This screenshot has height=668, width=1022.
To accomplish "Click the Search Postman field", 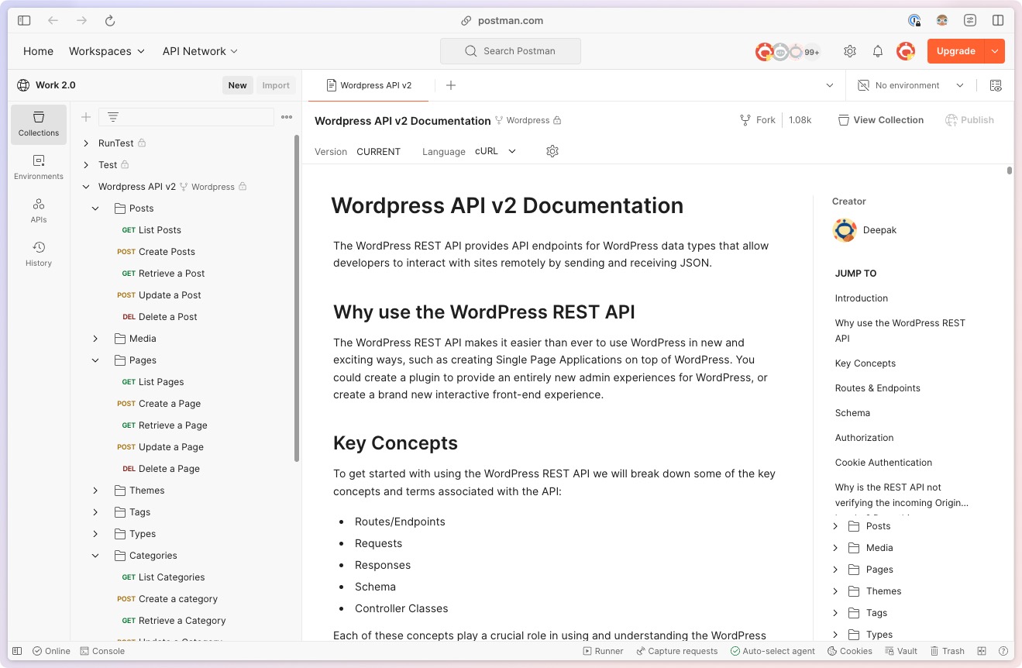I will click(511, 51).
